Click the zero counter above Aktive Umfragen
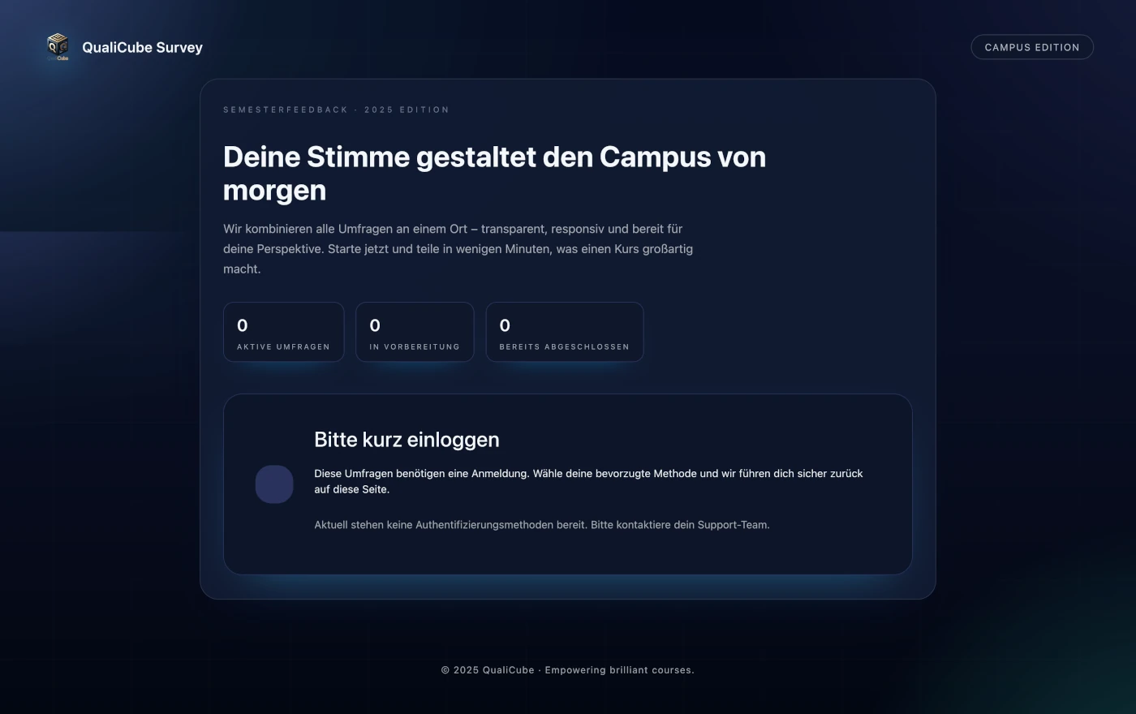Image resolution: width=1136 pixels, height=714 pixels. coord(241,325)
